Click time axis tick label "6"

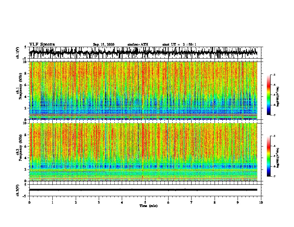[x=168, y=203]
